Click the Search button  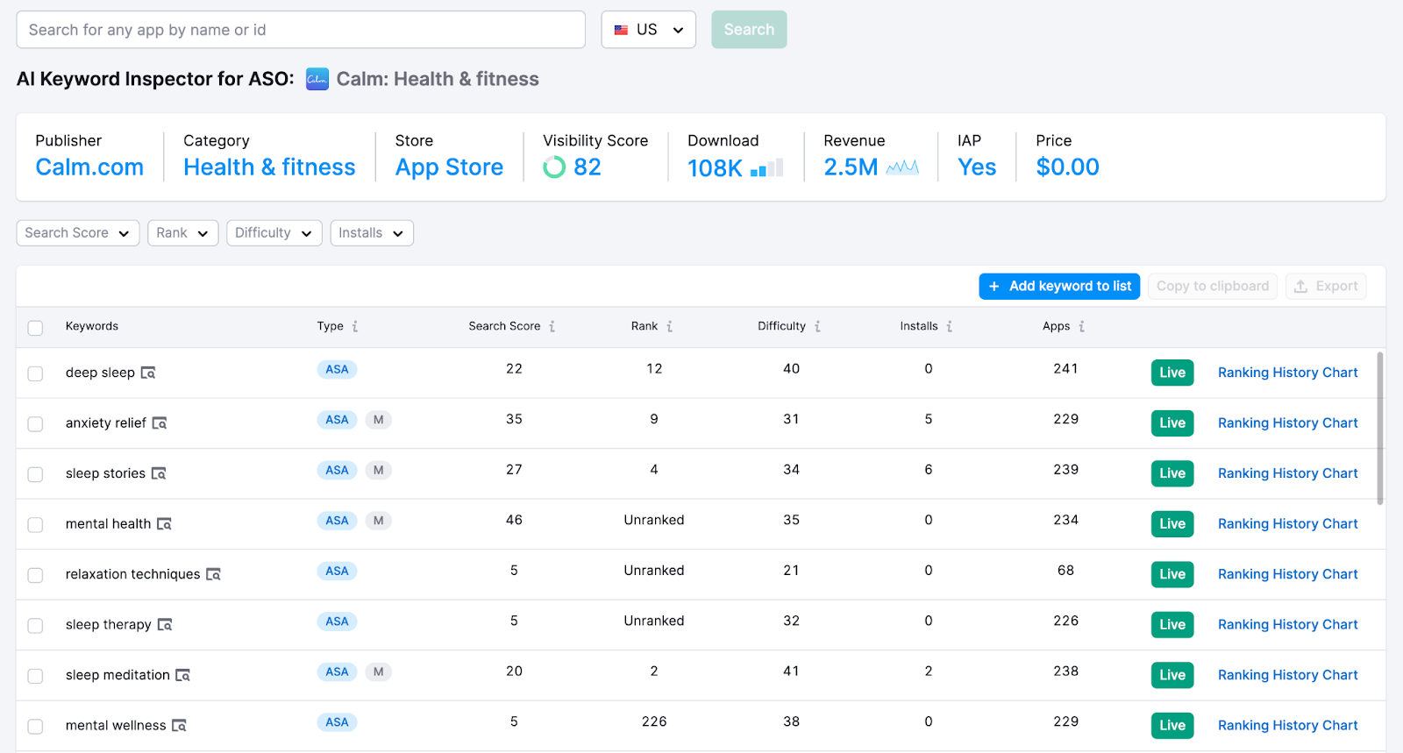(x=749, y=30)
